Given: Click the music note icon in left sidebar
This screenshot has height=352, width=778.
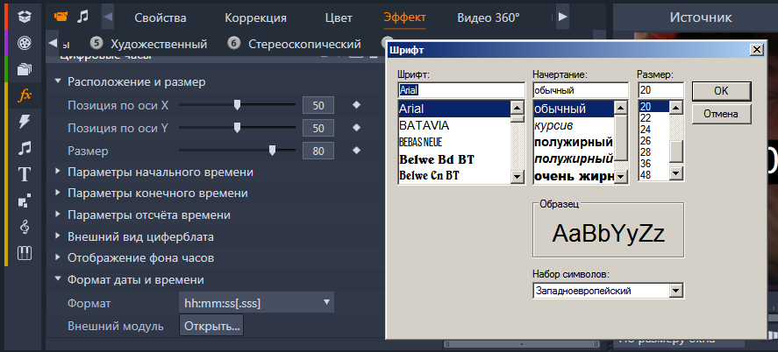Looking at the screenshot, I should click(25, 148).
